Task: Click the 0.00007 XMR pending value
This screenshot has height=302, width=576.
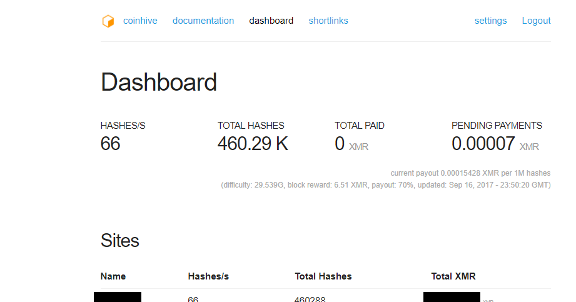Action: coord(495,144)
